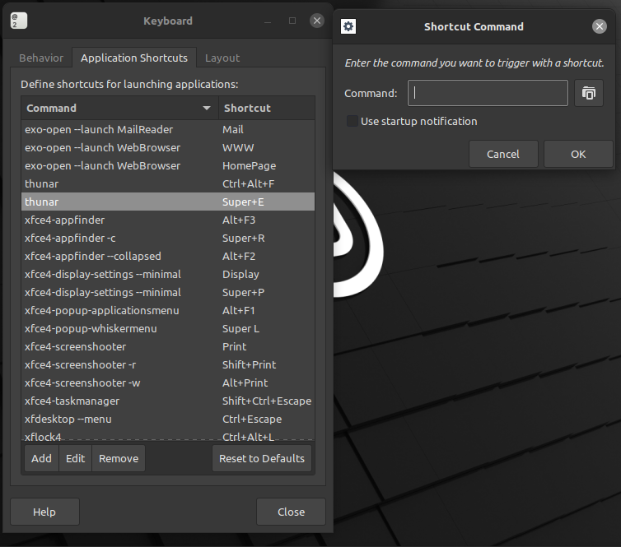Image resolution: width=621 pixels, height=547 pixels.
Task: Click Reset to Defaults button
Action: click(x=262, y=458)
